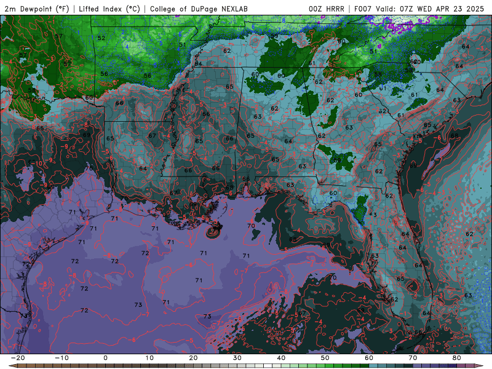Click the 50 label on the color scale
Image resolution: width=492 pixels, height=369 pixels.
[x=325, y=358]
